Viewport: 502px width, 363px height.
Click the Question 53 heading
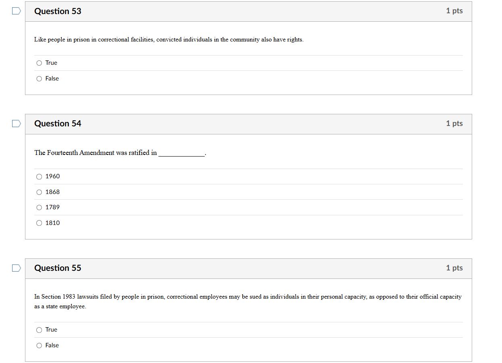pyautogui.click(x=58, y=11)
